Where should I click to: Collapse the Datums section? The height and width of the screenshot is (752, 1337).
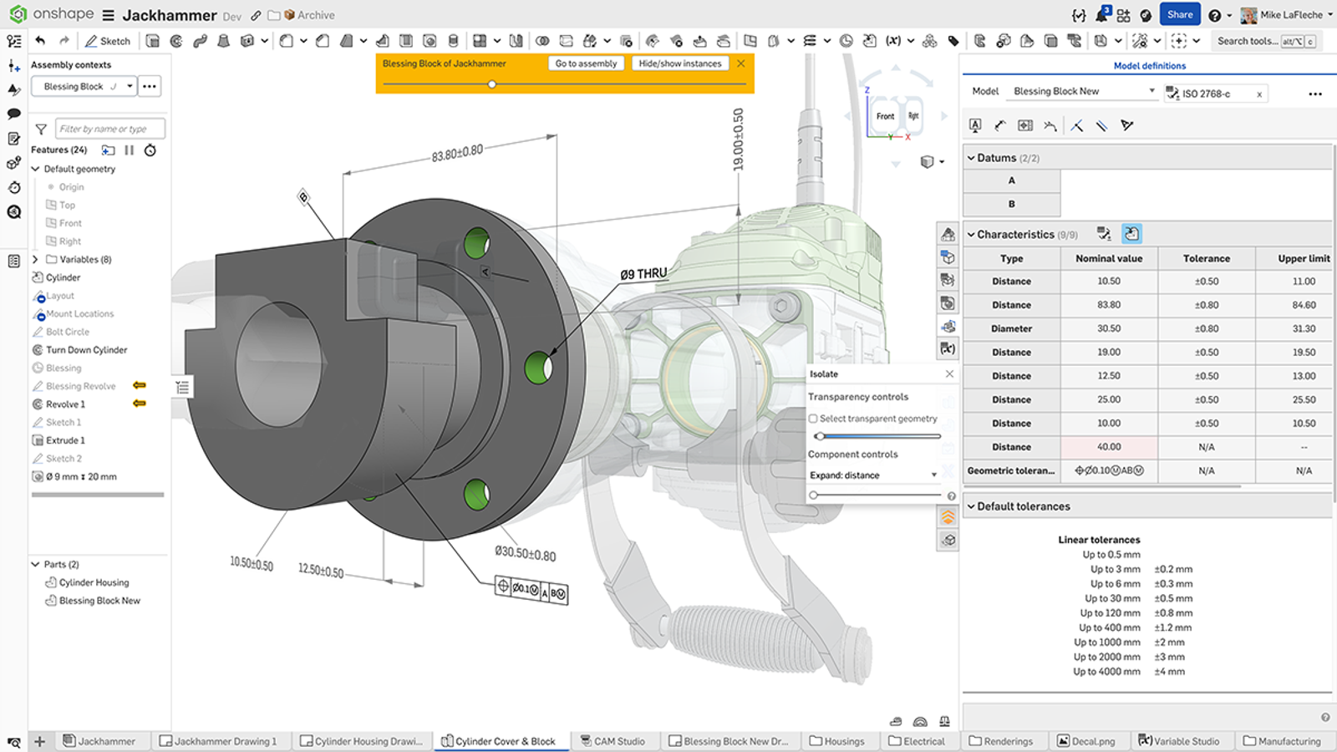click(x=970, y=157)
